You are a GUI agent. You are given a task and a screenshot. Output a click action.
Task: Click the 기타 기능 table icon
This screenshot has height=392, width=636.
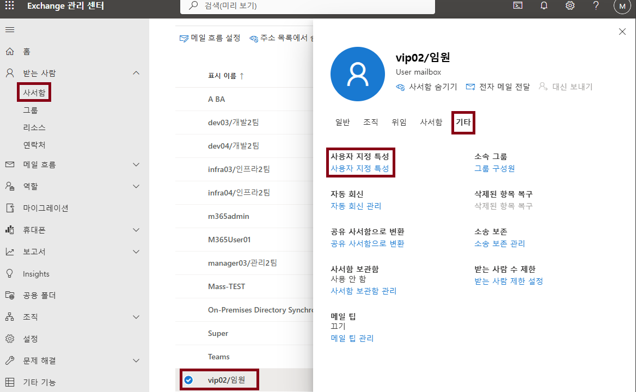tap(10, 382)
